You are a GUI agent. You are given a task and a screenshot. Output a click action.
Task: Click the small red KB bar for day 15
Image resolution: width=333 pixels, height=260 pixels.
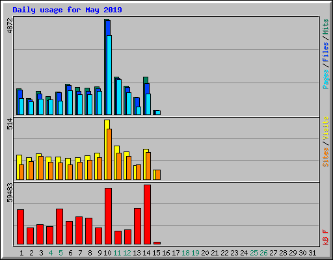click(x=157, y=243)
